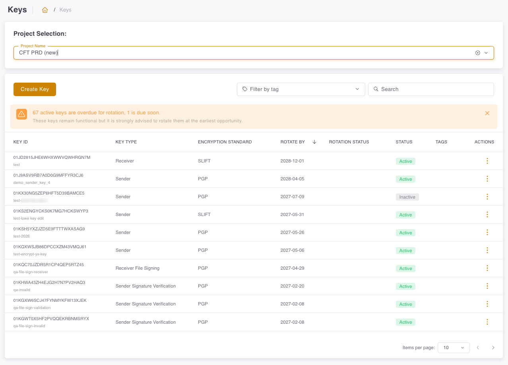Click the tag icon in filter box

(245, 89)
